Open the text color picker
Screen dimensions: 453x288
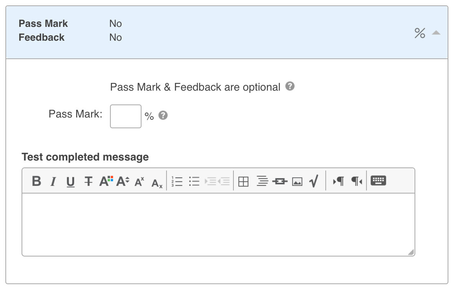click(106, 181)
